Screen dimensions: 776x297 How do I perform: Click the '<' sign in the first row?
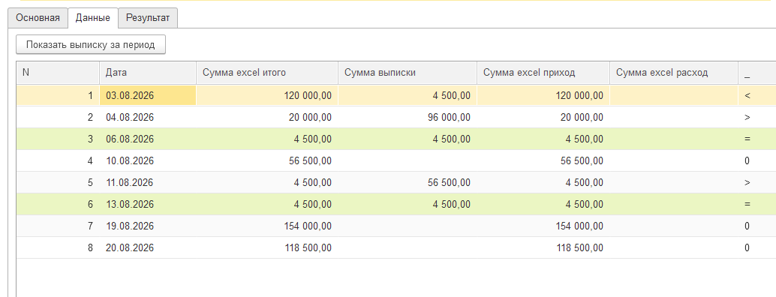pos(747,95)
